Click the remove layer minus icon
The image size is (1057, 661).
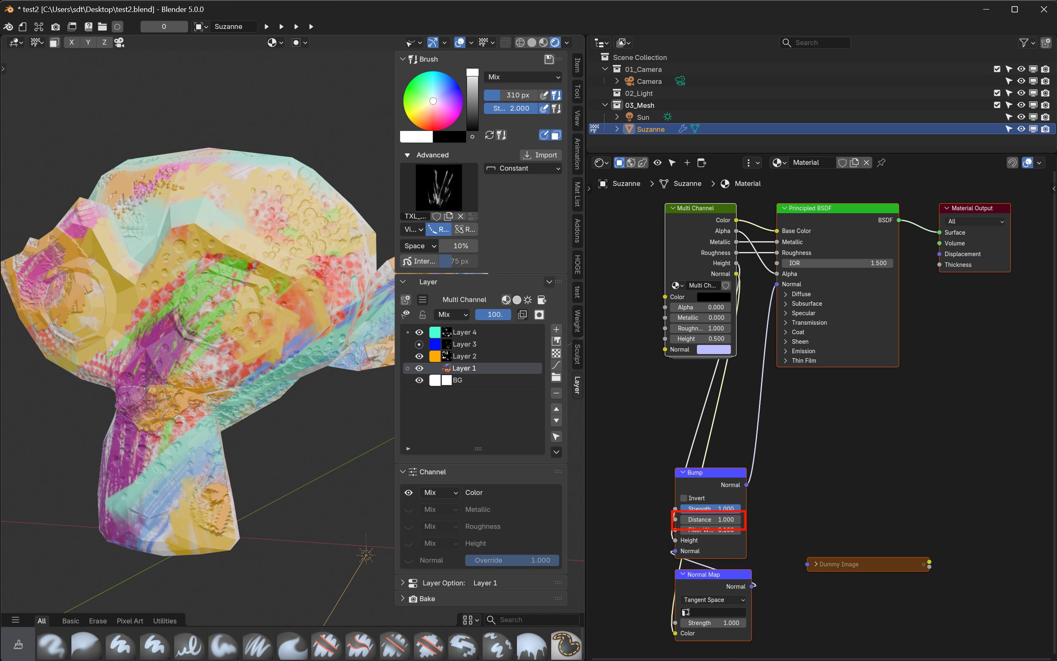tap(556, 393)
